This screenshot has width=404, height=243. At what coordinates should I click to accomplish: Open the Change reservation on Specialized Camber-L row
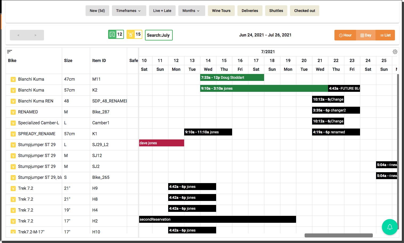click(328, 121)
